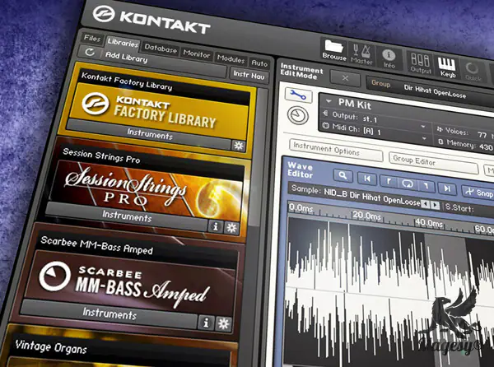Toggle the loop playback button
Viewport: 494px width, 367px height.
coord(408,183)
